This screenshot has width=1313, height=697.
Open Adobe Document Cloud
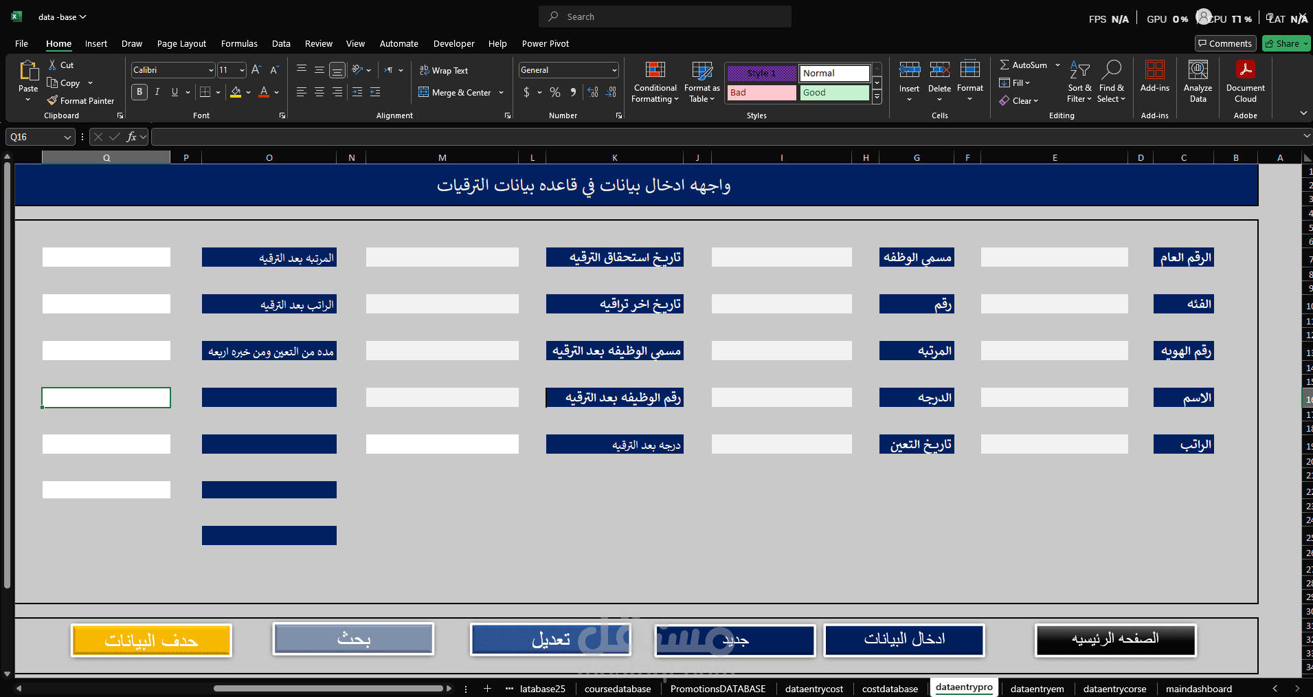[x=1246, y=81]
